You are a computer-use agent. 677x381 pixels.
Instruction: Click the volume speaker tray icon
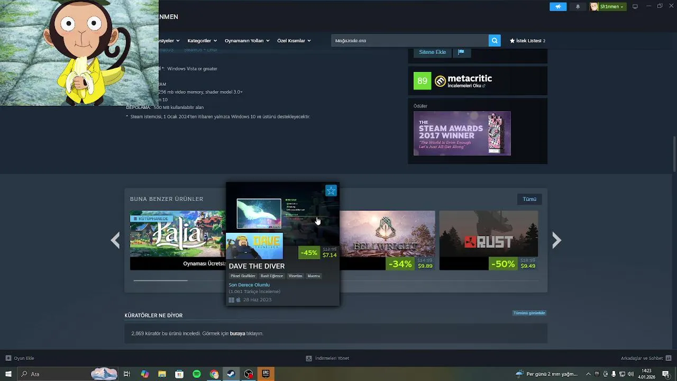(x=630, y=374)
